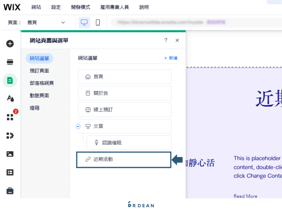The height and width of the screenshot is (211, 282).
Task: Switch to mobile editing view
Action: coord(98,22)
